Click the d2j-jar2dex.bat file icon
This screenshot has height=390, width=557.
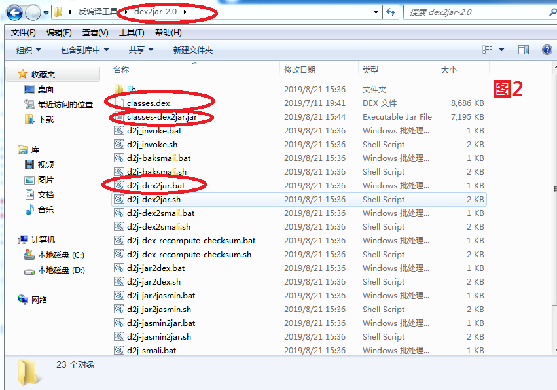coord(118,268)
